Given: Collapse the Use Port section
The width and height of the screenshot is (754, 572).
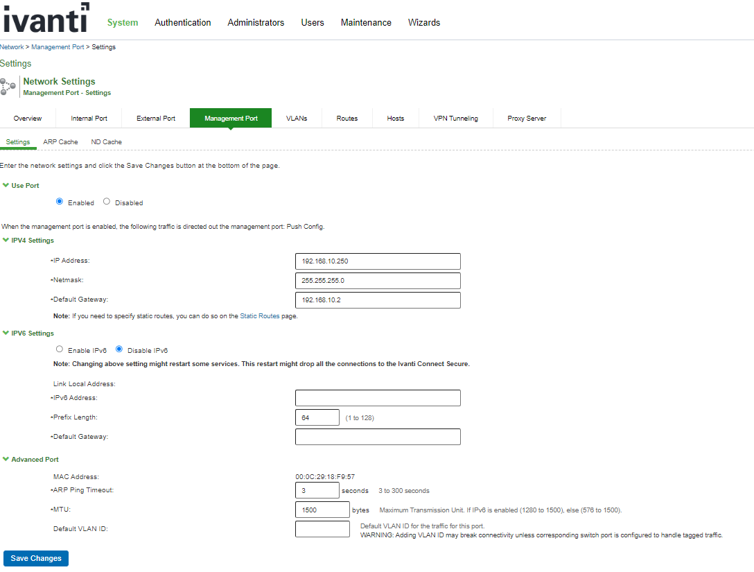Looking at the screenshot, I should pyautogui.click(x=6, y=186).
